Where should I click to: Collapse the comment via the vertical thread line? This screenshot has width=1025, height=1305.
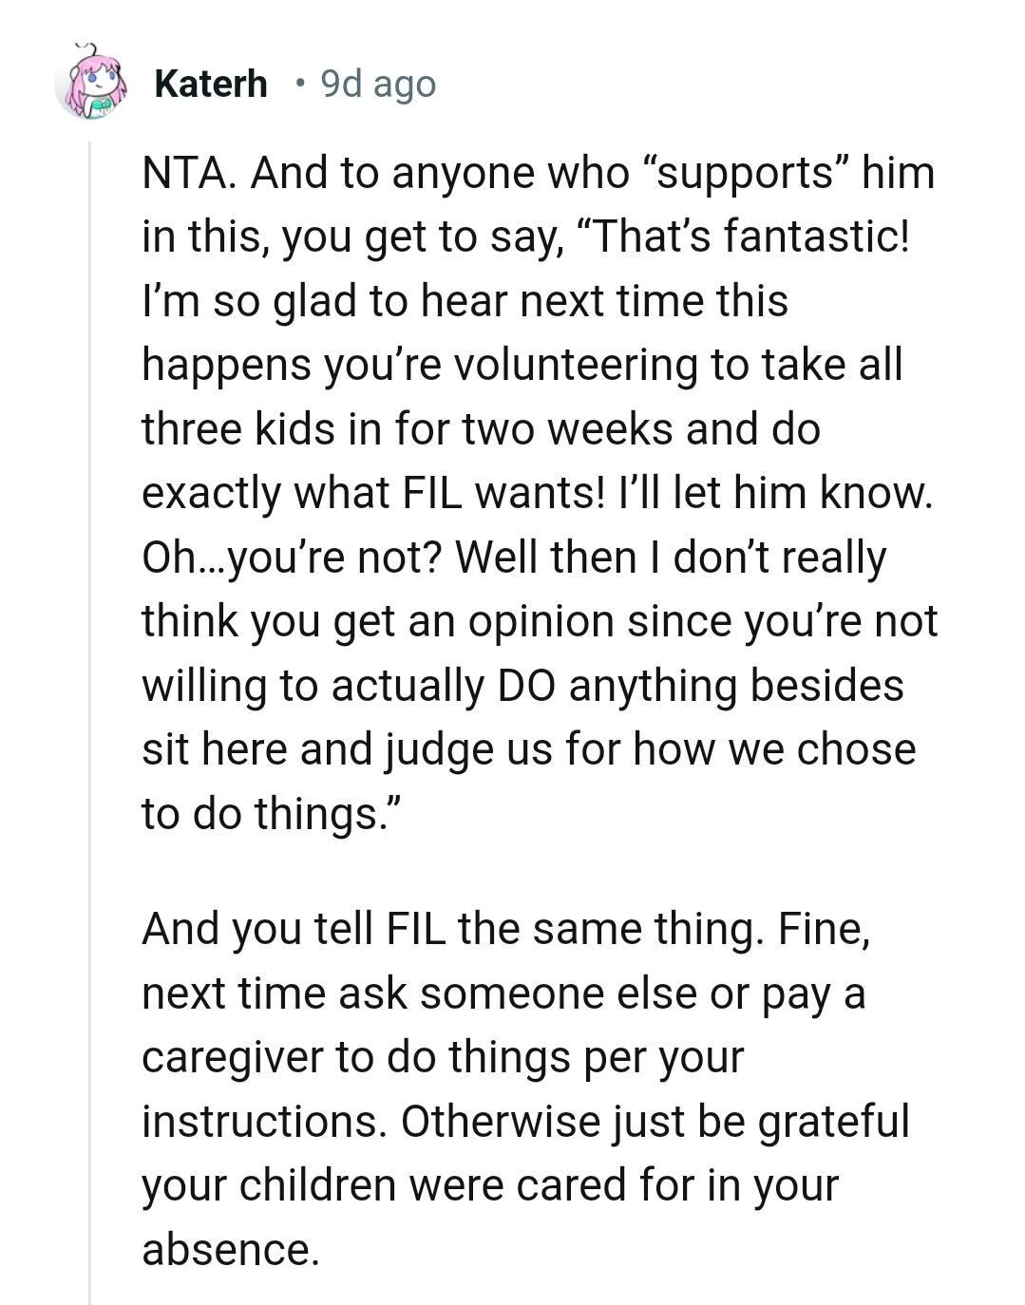(x=90, y=722)
